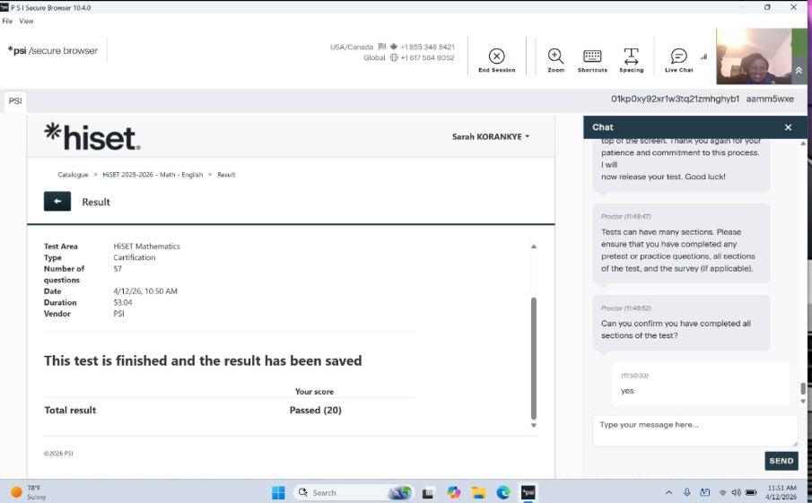Click the volume speaker tray icon
812x503 pixels.
coord(736,492)
